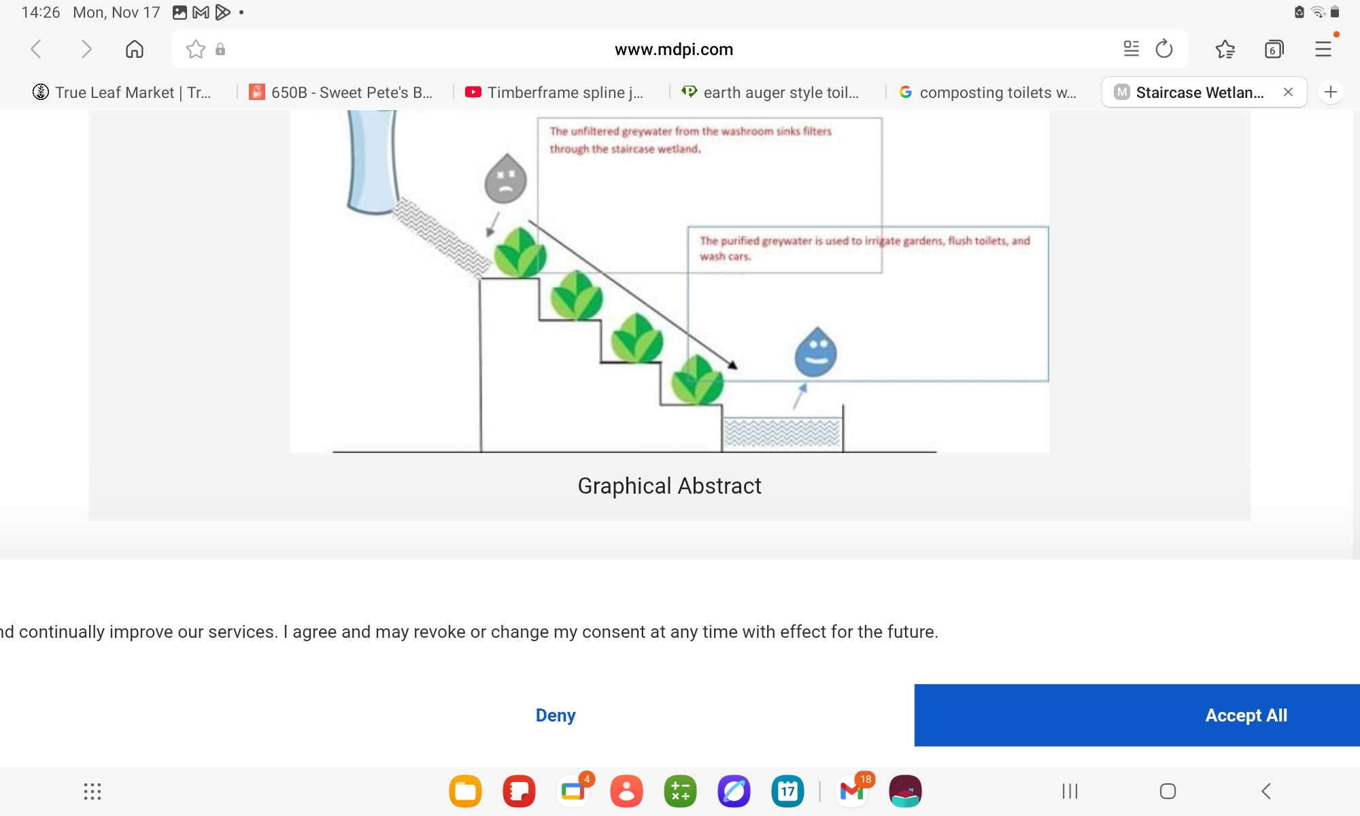This screenshot has width=1360, height=816.
Task: Tap the browser forward arrow
Action: tap(86, 49)
